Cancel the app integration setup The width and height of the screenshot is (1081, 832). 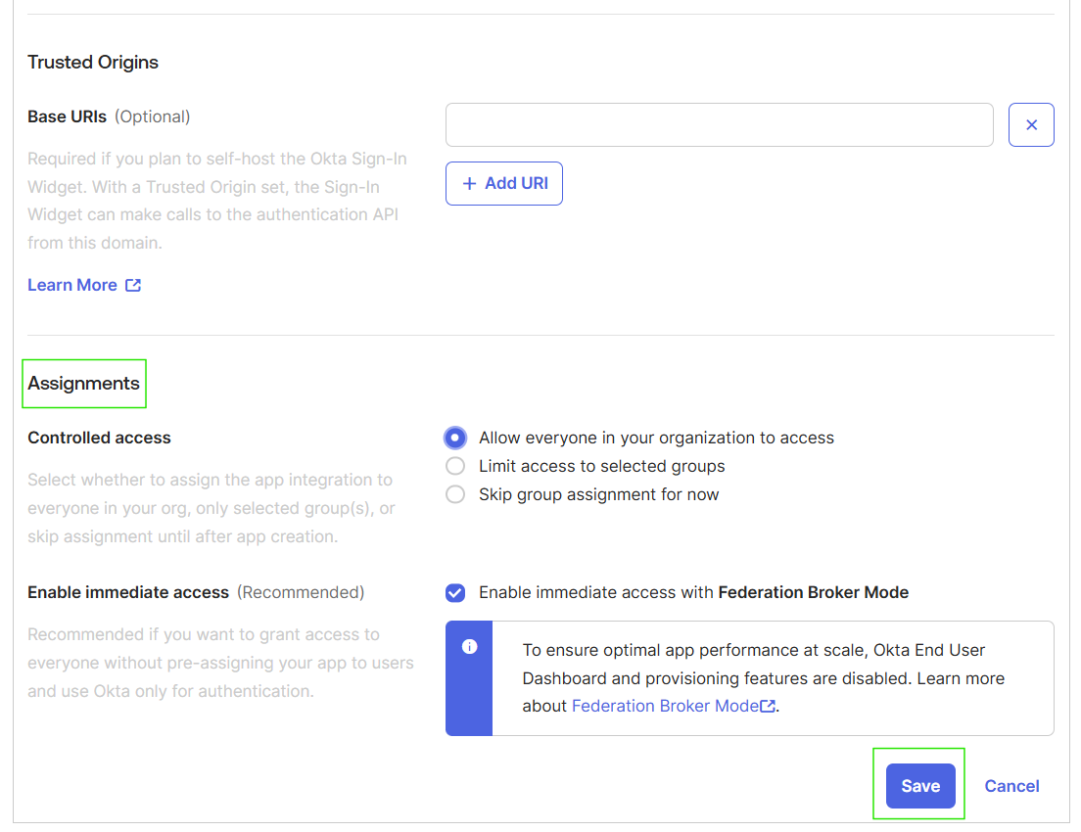pyautogui.click(x=1011, y=786)
